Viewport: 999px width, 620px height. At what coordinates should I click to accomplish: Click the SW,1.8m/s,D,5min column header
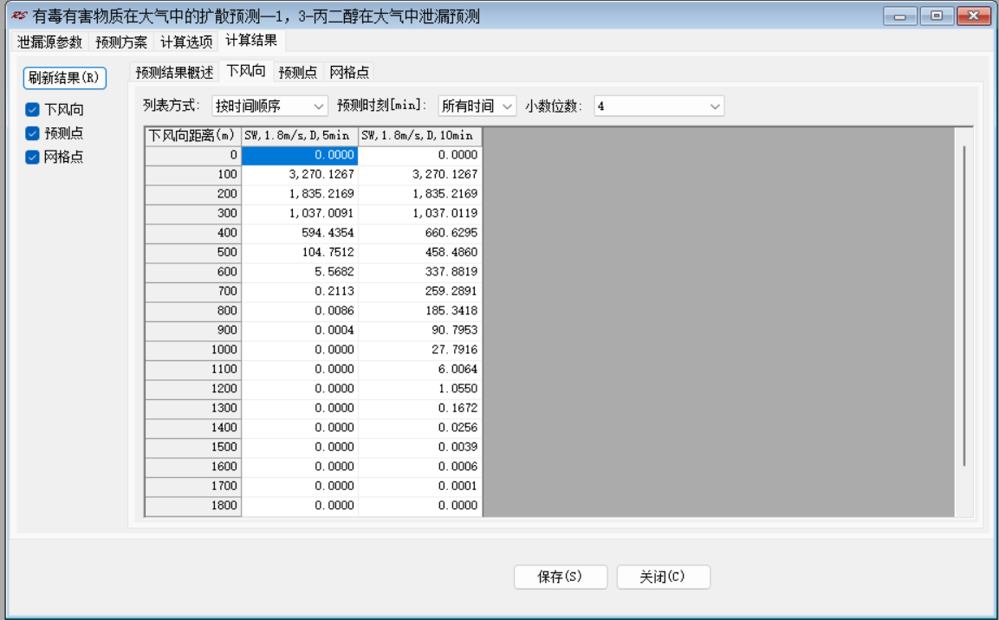300,136
